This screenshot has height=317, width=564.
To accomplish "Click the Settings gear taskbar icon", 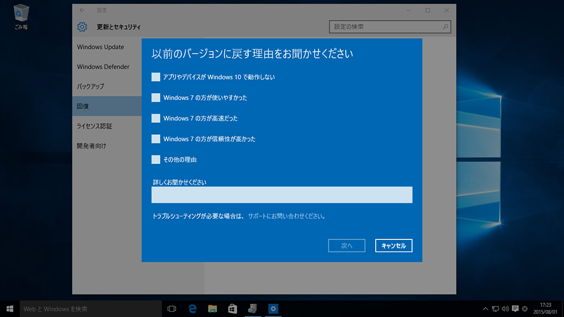I will [273, 309].
